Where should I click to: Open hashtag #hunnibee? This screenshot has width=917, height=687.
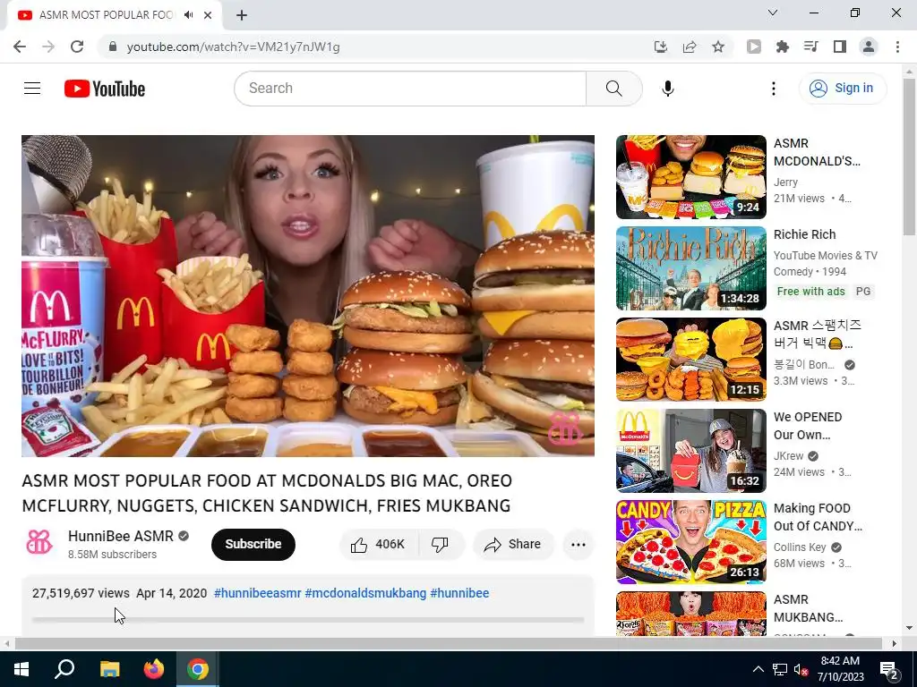(x=459, y=593)
